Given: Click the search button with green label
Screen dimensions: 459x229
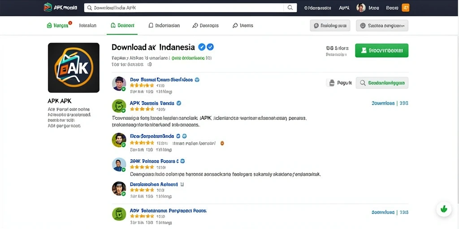Looking at the screenshot, I should (x=382, y=83).
